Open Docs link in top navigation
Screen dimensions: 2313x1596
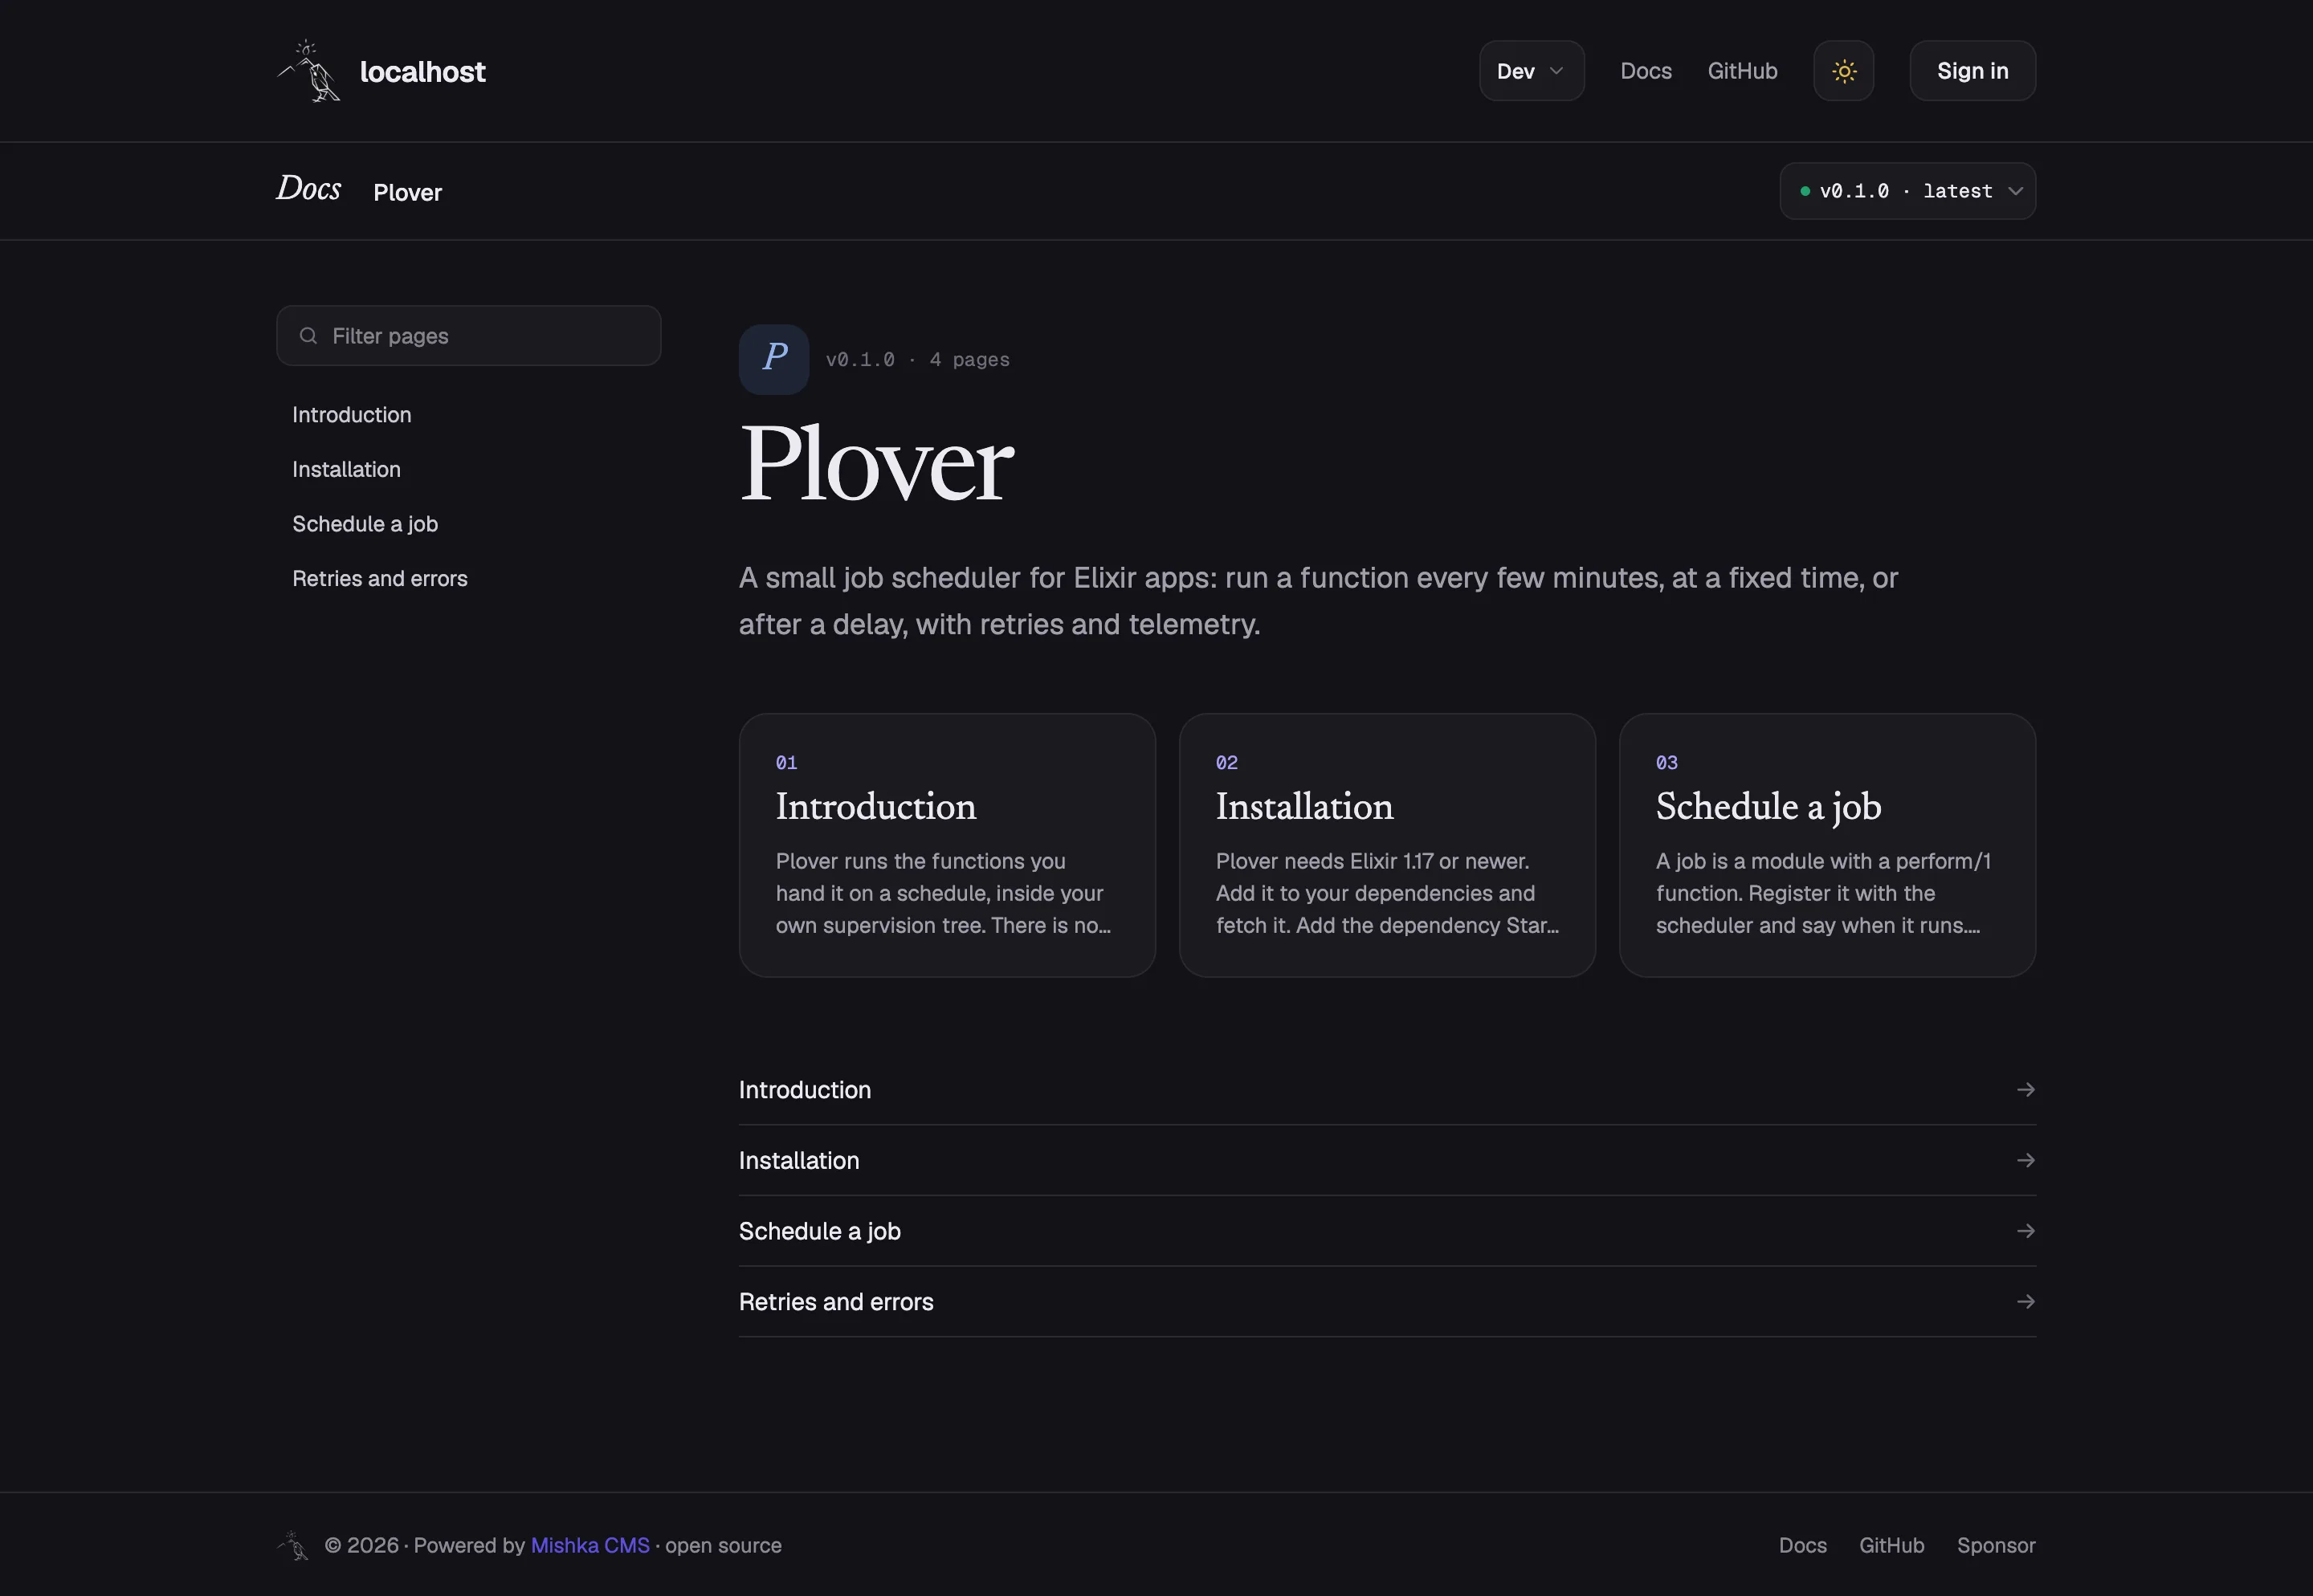[x=1646, y=71]
